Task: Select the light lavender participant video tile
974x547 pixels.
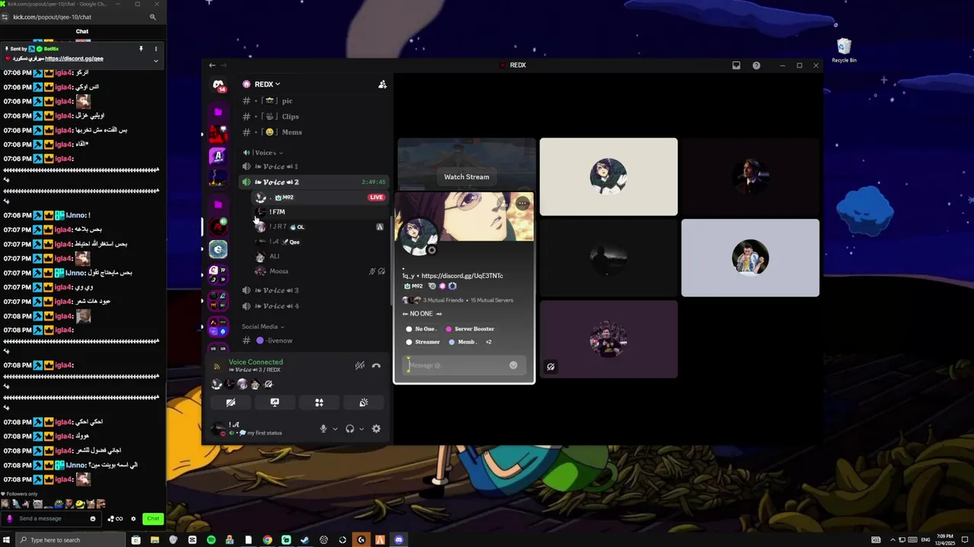Action: (x=750, y=258)
